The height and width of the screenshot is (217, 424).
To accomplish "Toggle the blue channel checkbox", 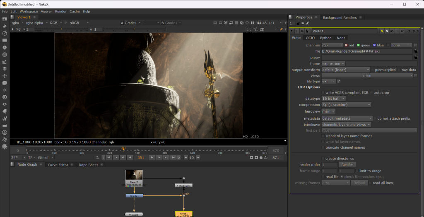I will 374,45.
